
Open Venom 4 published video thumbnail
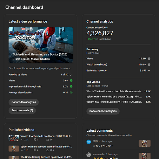[x=14, y=138]
